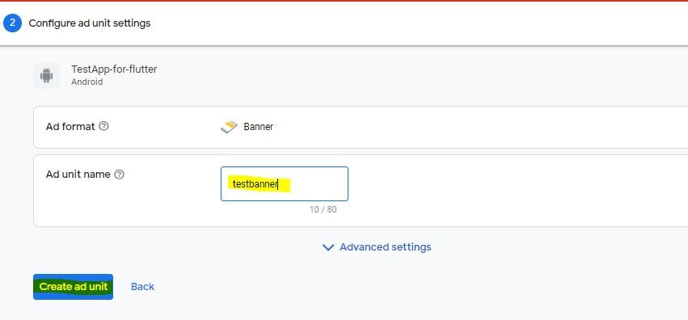Click the Banner format text
688x320 pixels.
pos(259,127)
